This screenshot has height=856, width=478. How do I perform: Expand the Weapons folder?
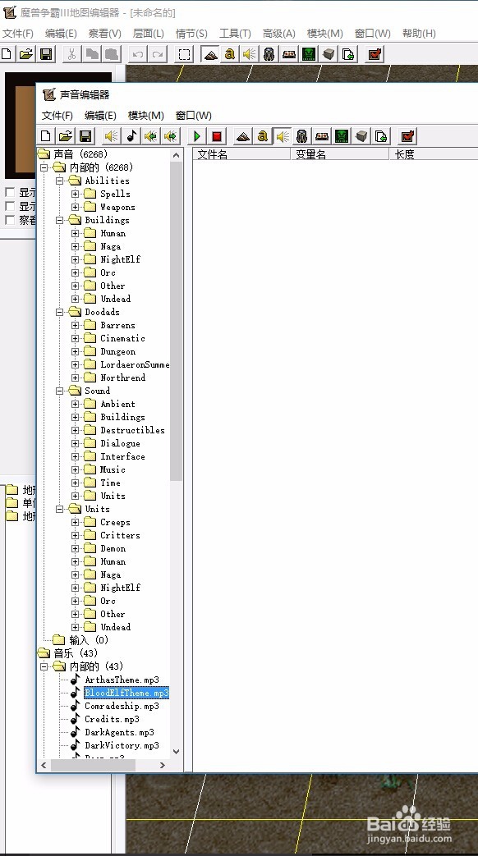(x=76, y=207)
